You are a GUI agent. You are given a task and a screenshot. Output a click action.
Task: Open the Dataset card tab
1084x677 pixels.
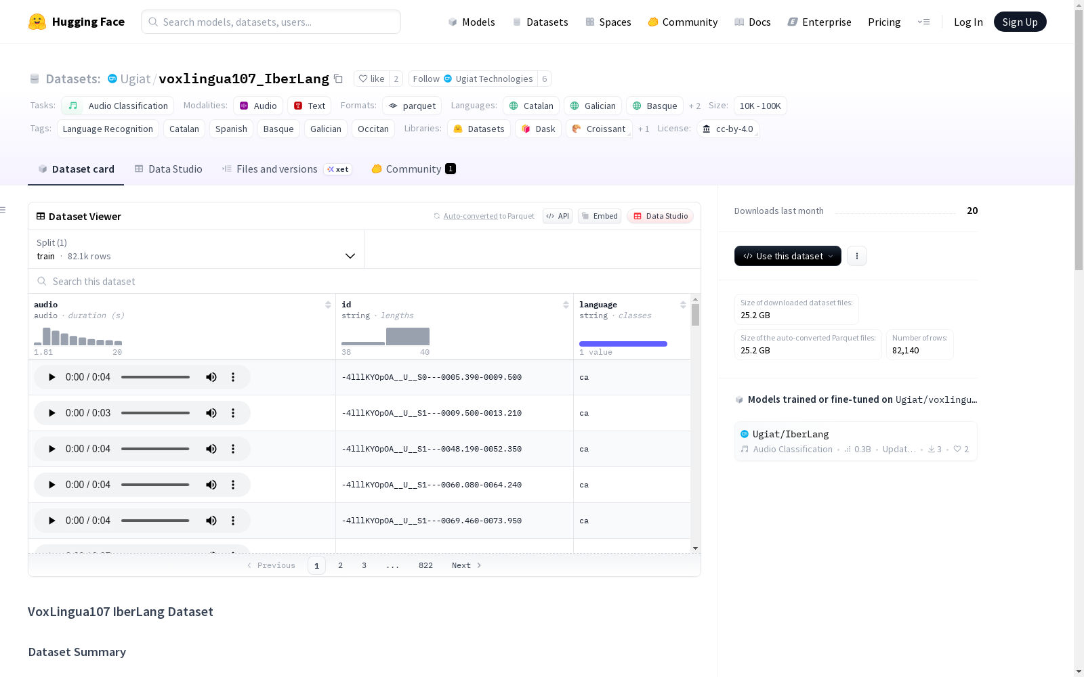point(76,169)
